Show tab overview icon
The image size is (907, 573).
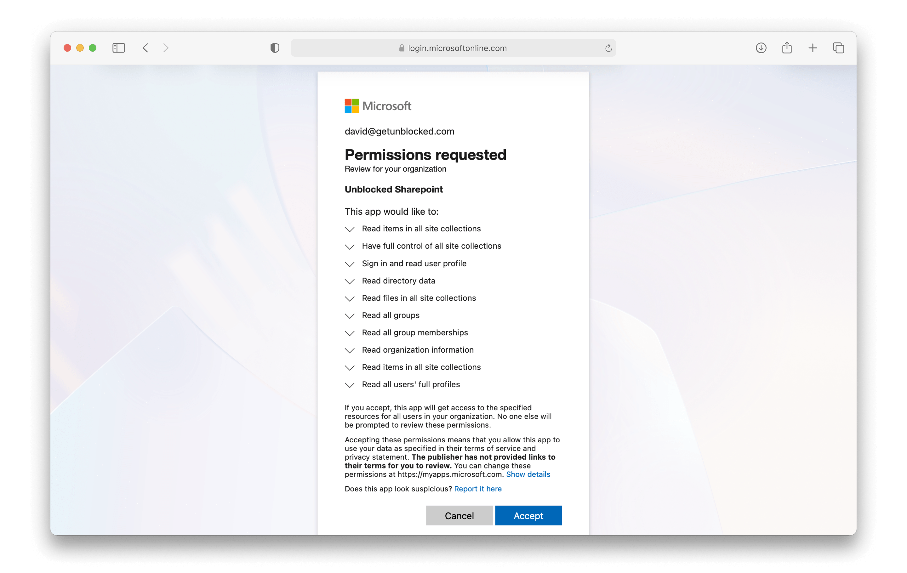click(838, 48)
